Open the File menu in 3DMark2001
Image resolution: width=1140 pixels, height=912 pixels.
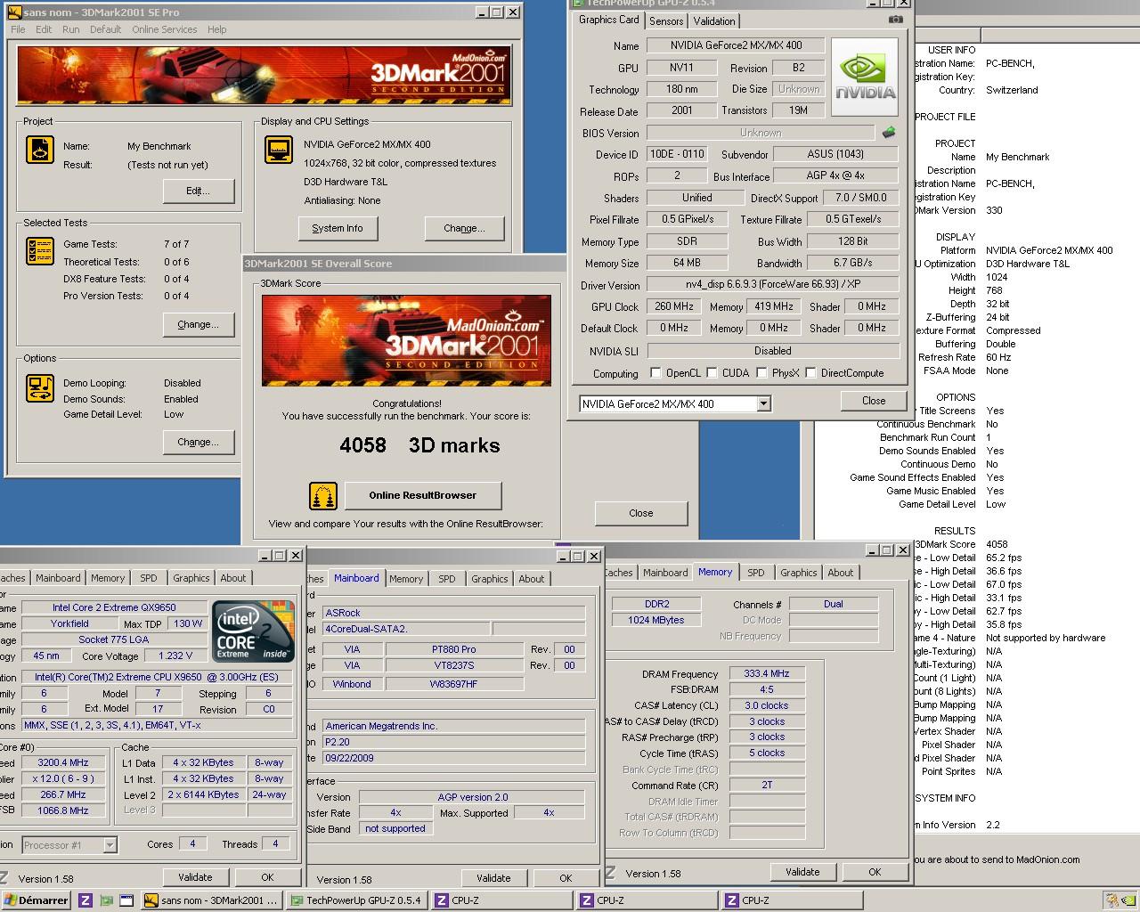(x=18, y=29)
